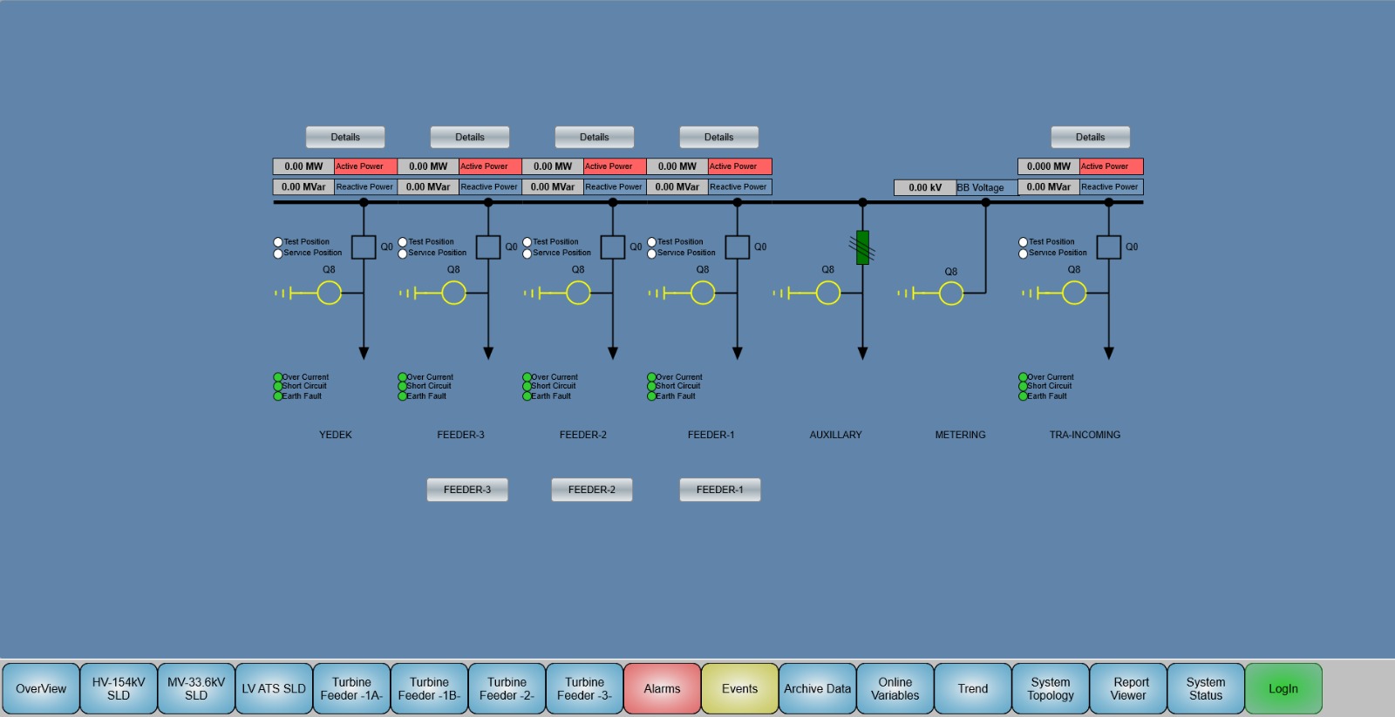Image resolution: width=1395 pixels, height=717 pixels.
Task: Switch to the HV-154kV SLD page
Action: [119, 688]
